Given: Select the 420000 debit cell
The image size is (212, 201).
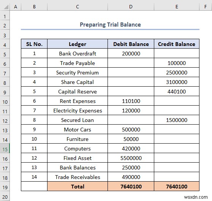Looking at the screenshot, I should pyautogui.click(x=131, y=149).
